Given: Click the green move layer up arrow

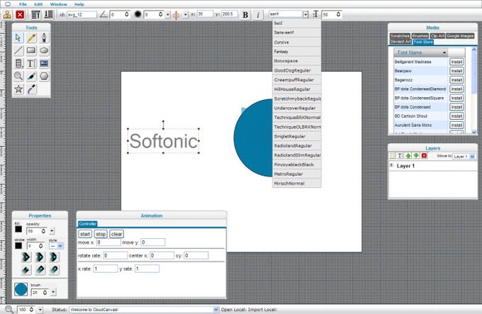Looking at the screenshot, I should (x=408, y=156).
